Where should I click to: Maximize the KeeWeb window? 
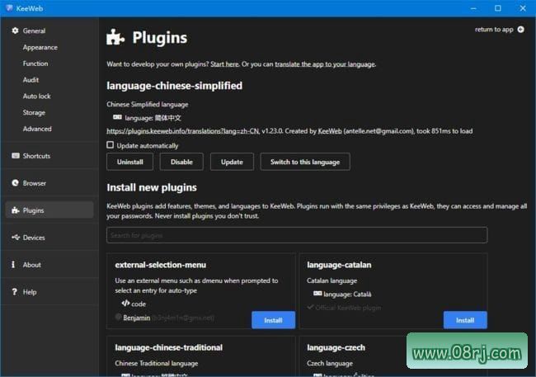pos(498,8)
